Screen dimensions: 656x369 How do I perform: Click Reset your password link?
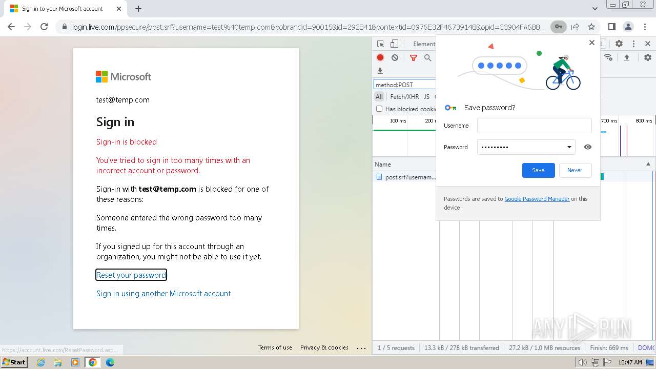click(x=131, y=275)
